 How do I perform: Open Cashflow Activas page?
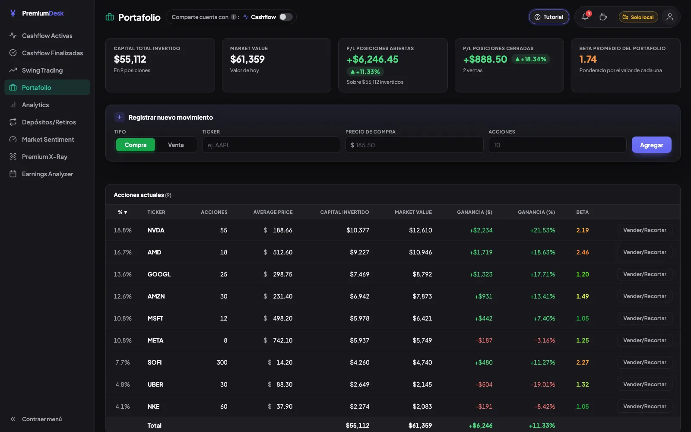[48, 35]
